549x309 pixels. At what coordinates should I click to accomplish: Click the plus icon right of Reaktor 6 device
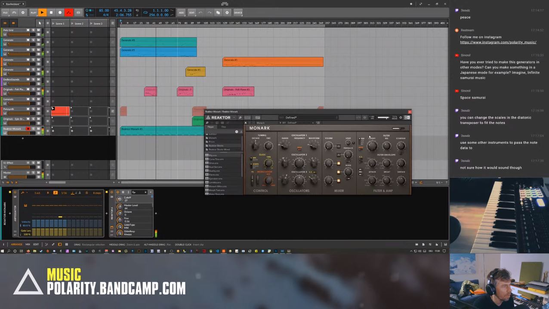tap(156, 213)
